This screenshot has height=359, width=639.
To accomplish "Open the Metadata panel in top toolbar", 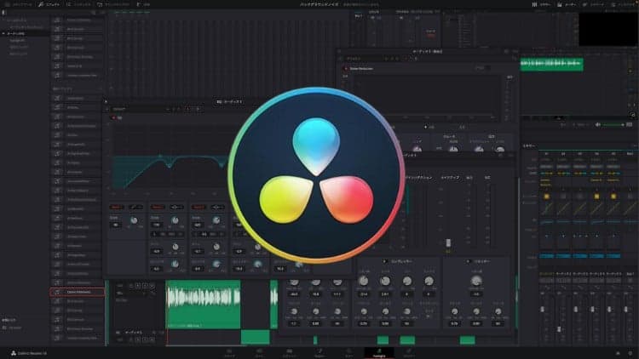I will 594,4.
